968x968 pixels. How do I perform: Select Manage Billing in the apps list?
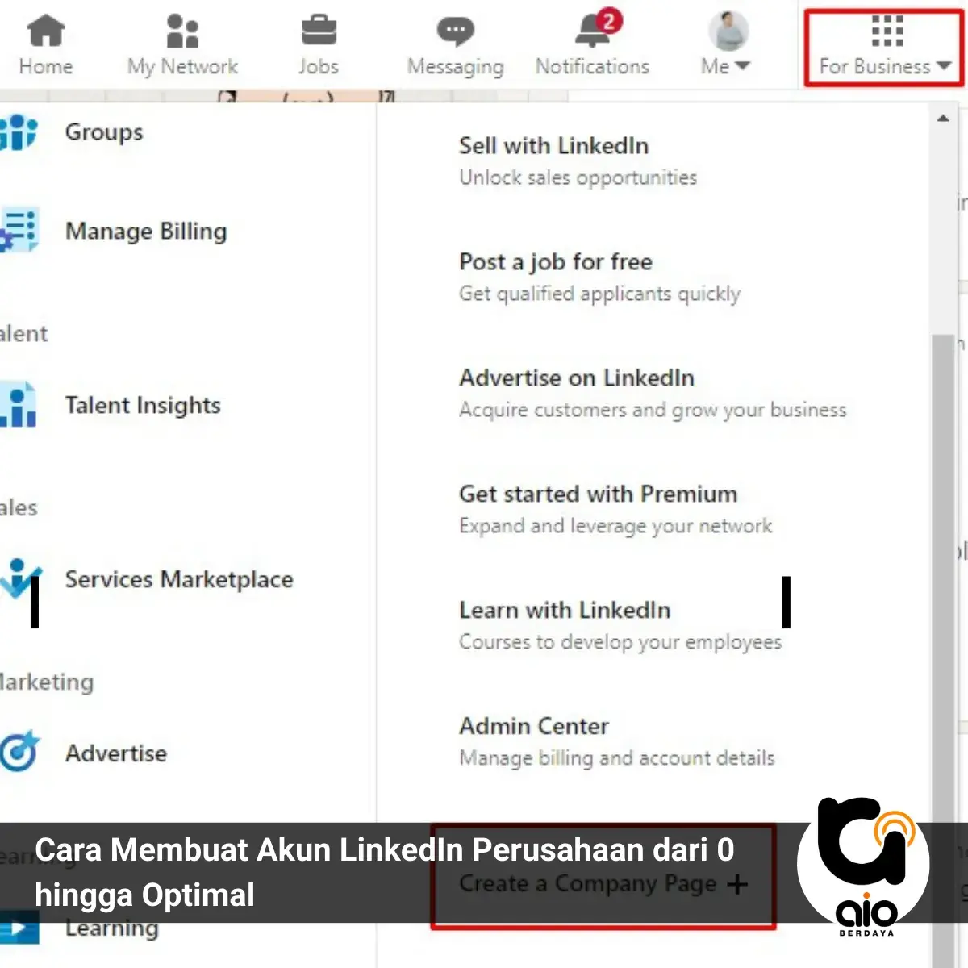pos(146,232)
